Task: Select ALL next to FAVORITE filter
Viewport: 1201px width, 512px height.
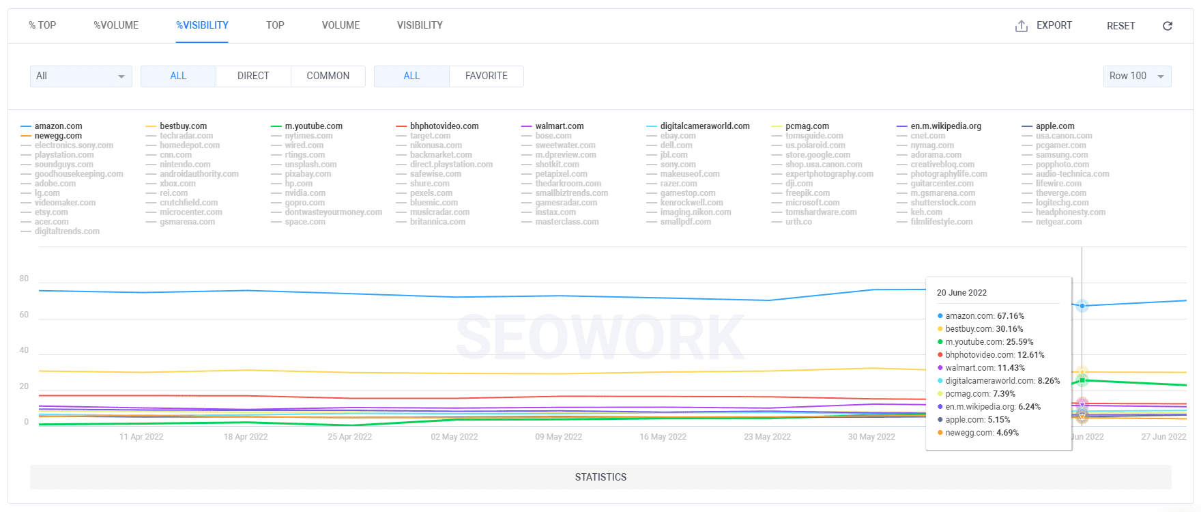Action: point(411,76)
